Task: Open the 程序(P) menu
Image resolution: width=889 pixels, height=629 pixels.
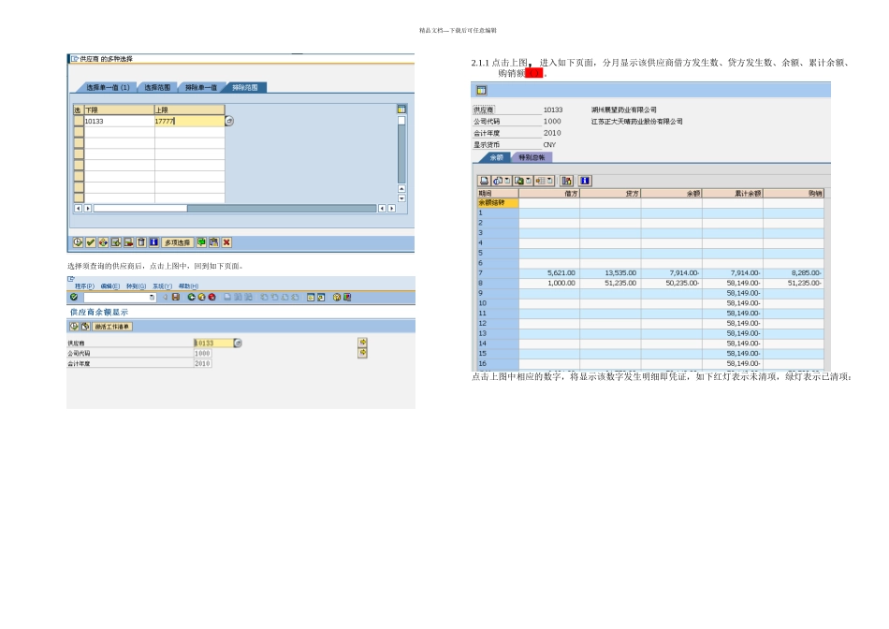Action: (84, 285)
